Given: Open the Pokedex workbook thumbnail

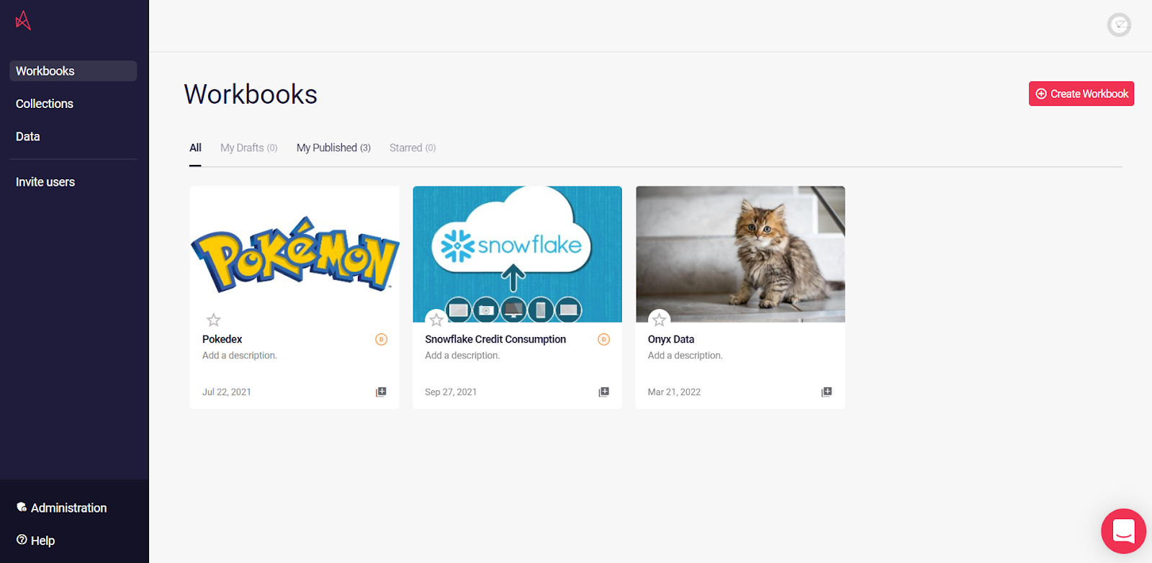Looking at the screenshot, I should click(x=294, y=254).
